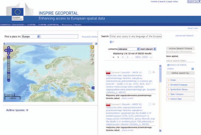The height and width of the screenshot is (135, 201).
Task: Pan the map left with arrow
Action: click(6, 50)
